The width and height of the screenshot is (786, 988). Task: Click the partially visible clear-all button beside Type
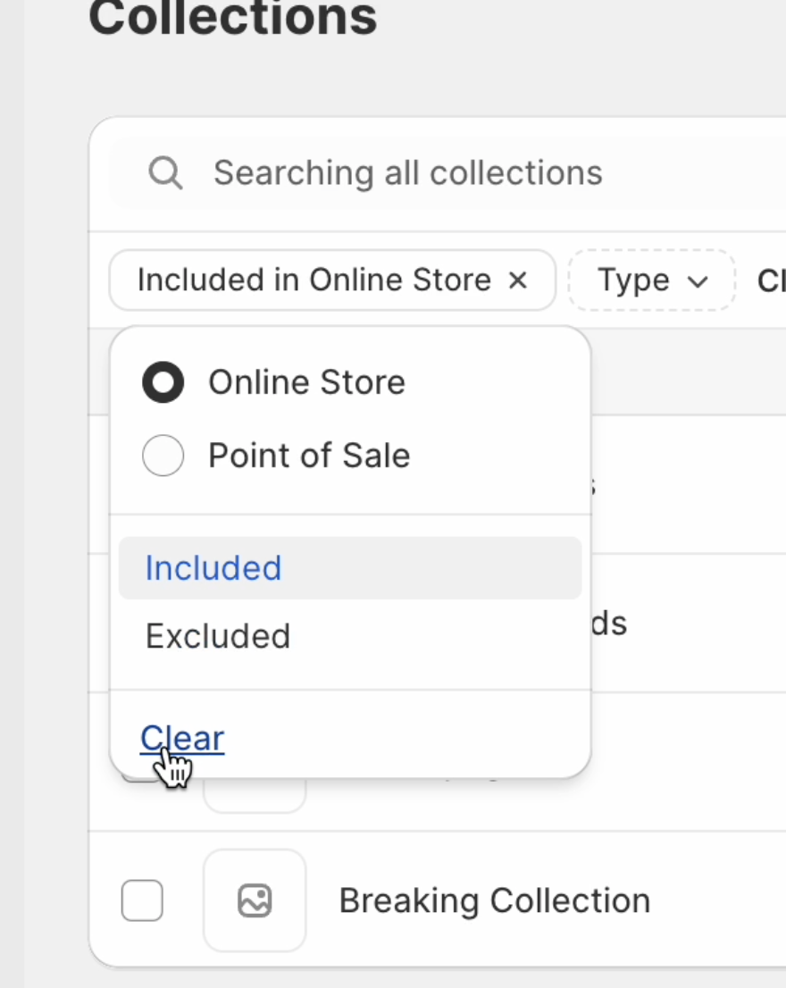pyautogui.click(x=772, y=281)
